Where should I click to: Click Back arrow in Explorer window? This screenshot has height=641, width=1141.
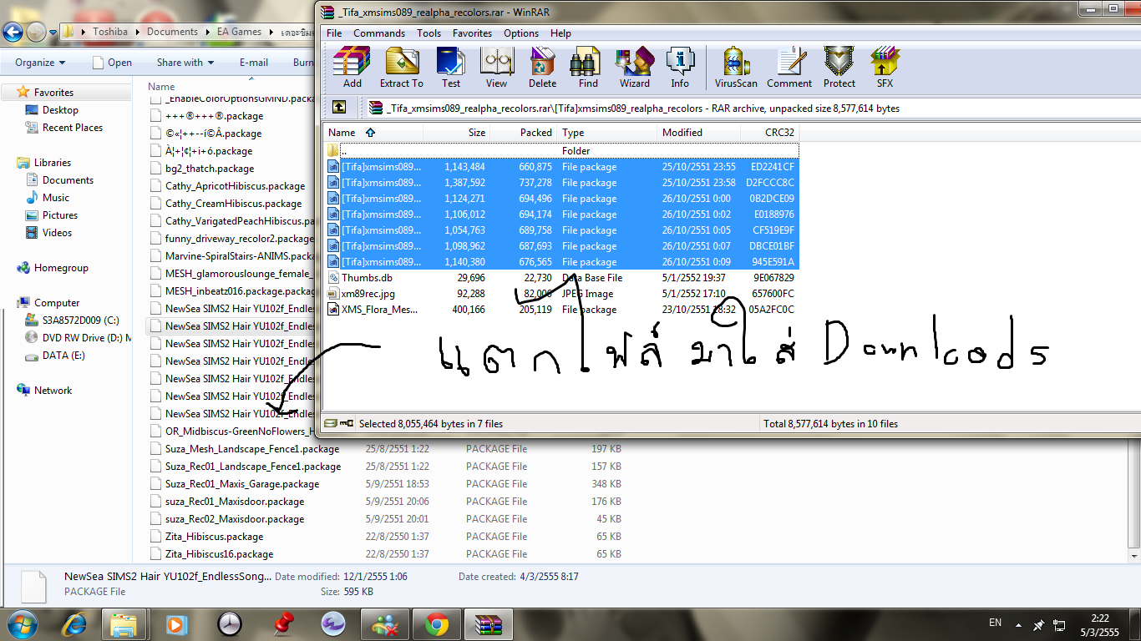coord(13,33)
